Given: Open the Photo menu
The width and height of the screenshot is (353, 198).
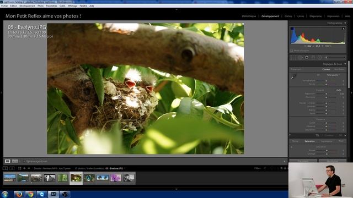Looking at the screenshot, I should [x=40, y=6].
